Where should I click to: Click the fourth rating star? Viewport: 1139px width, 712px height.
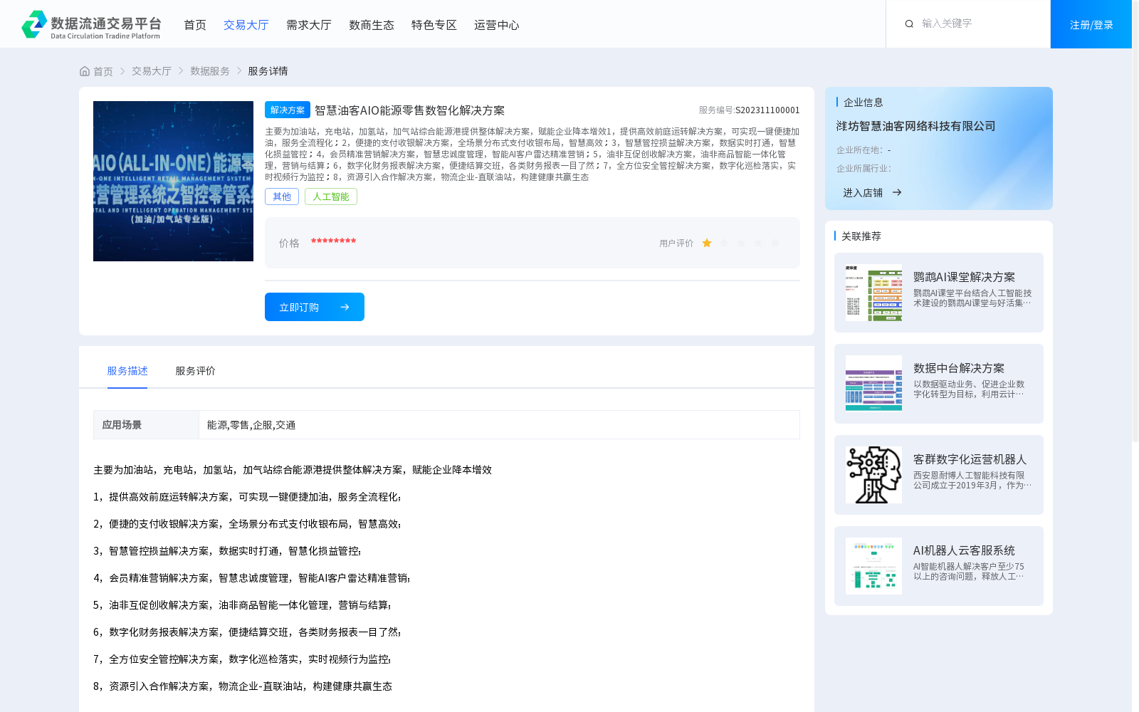click(758, 243)
